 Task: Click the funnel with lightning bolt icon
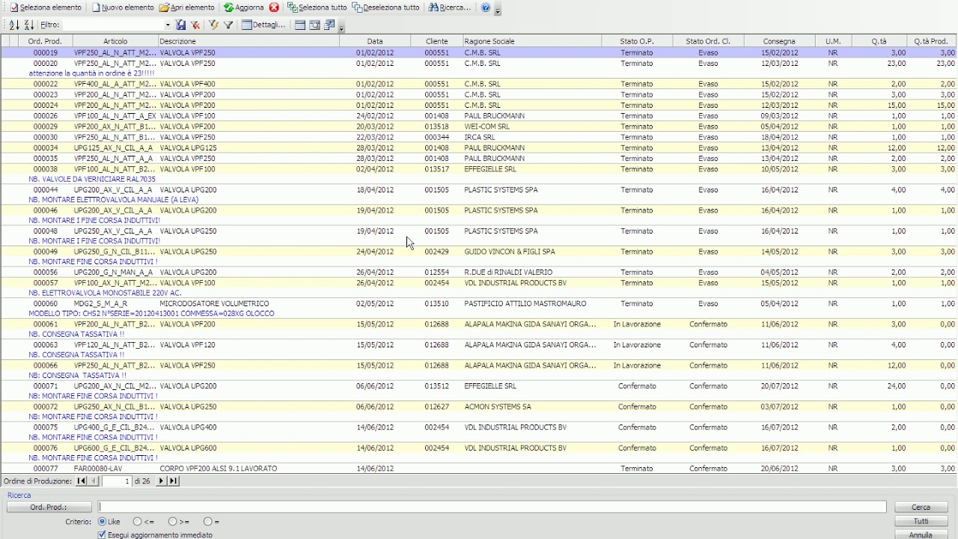pyautogui.click(x=214, y=25)
